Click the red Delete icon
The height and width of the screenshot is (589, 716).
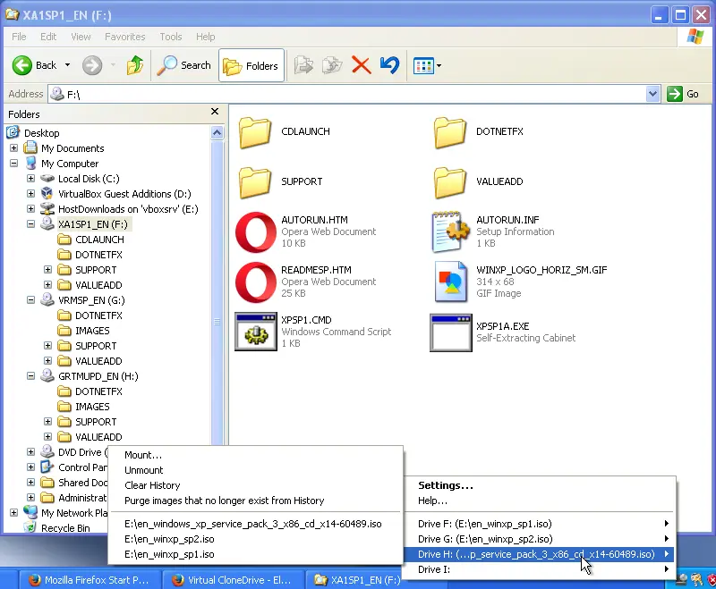point(362,65)
